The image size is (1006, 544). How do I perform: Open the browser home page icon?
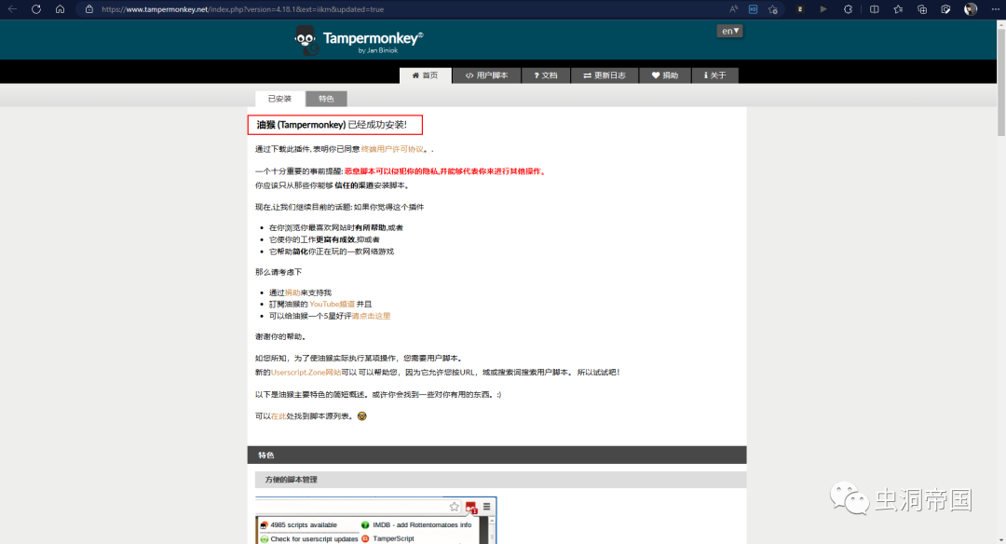60,9
